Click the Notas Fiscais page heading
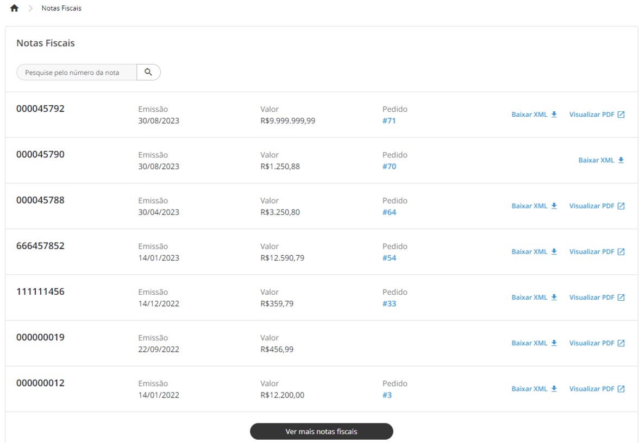Viewport: 639px width, 443px height. [46, 43]
